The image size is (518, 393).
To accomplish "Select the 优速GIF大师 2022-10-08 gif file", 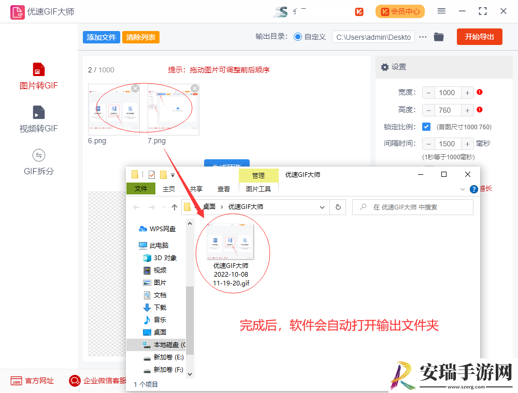I will [231, 255].
